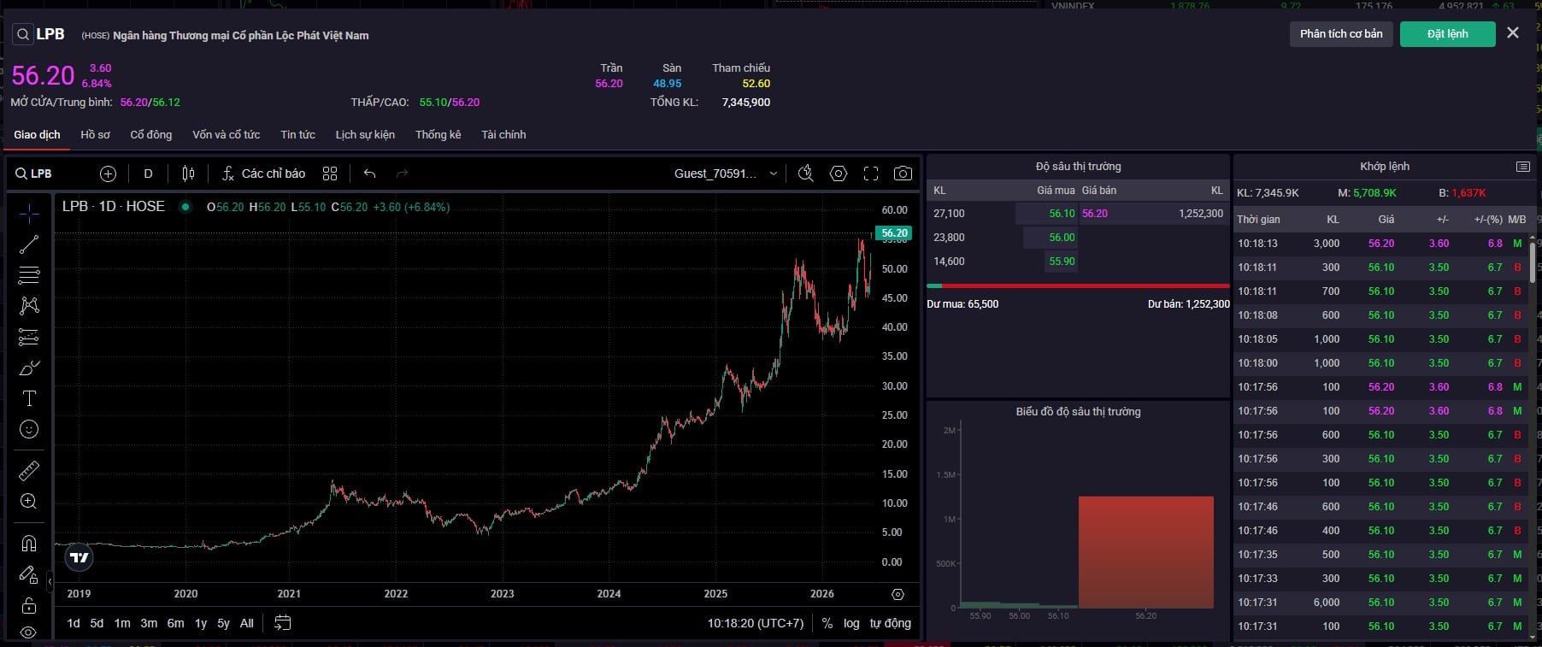
Task: Open the D interval dropdown
Action: pyautogui.click(x=148, y=174)
